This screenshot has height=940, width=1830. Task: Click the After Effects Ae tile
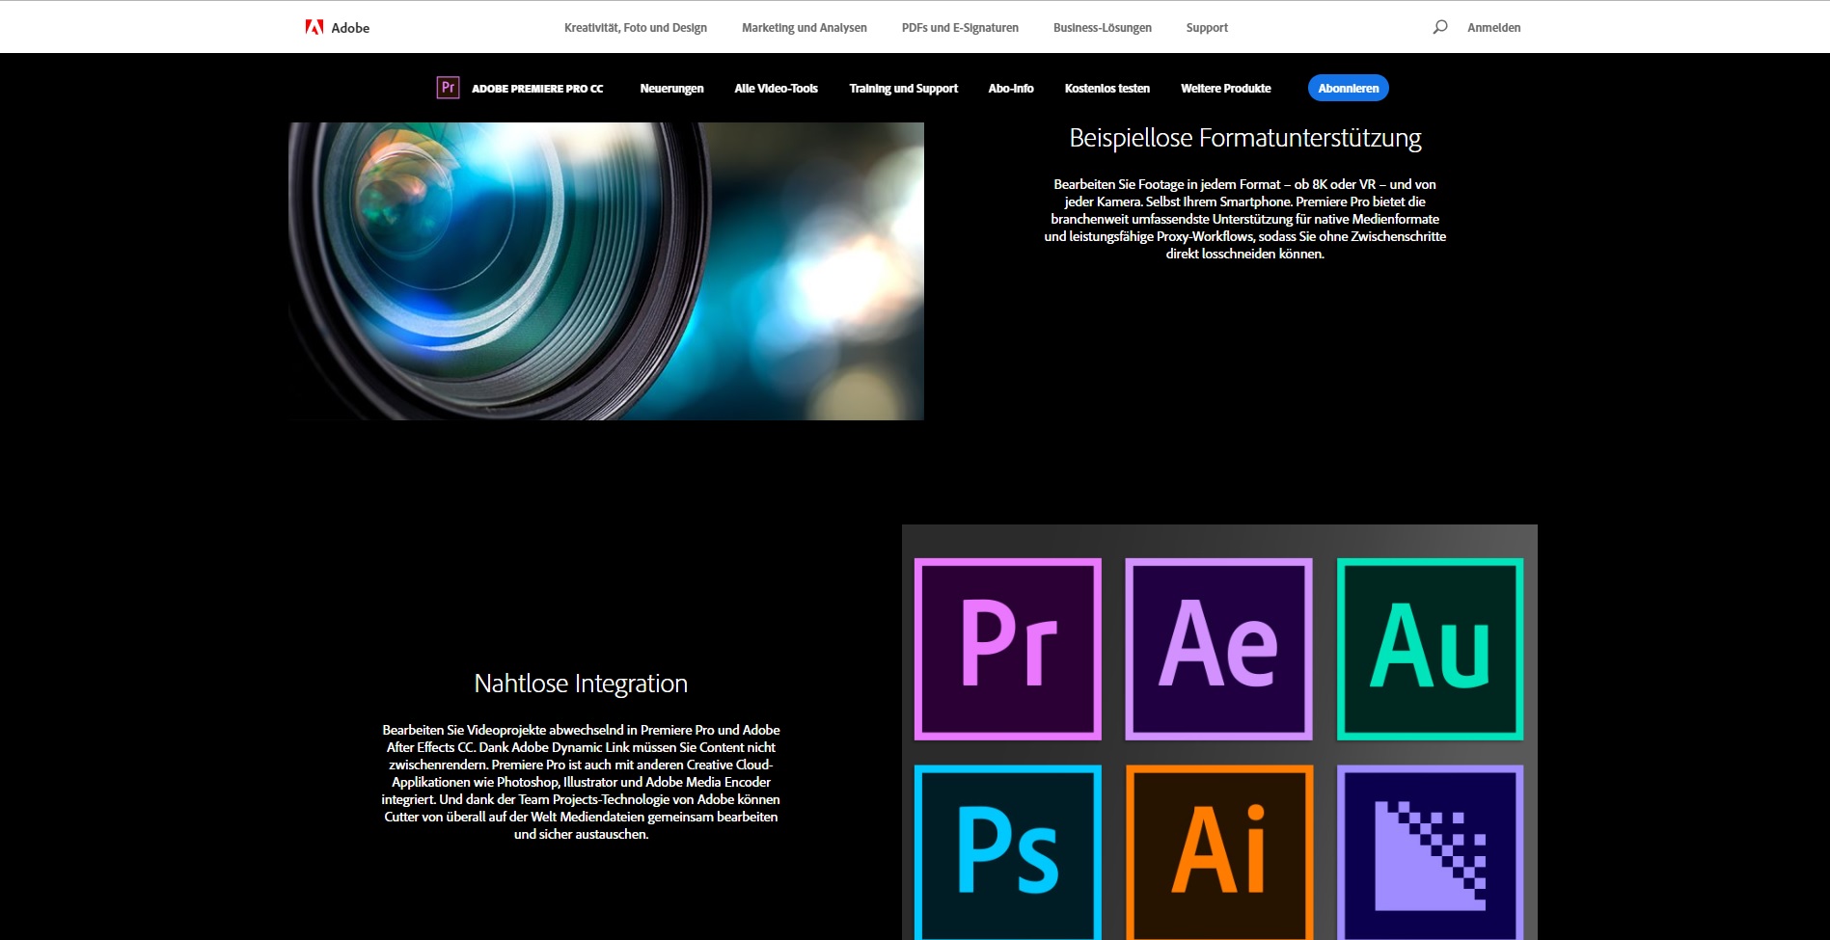pos(1219,649)
